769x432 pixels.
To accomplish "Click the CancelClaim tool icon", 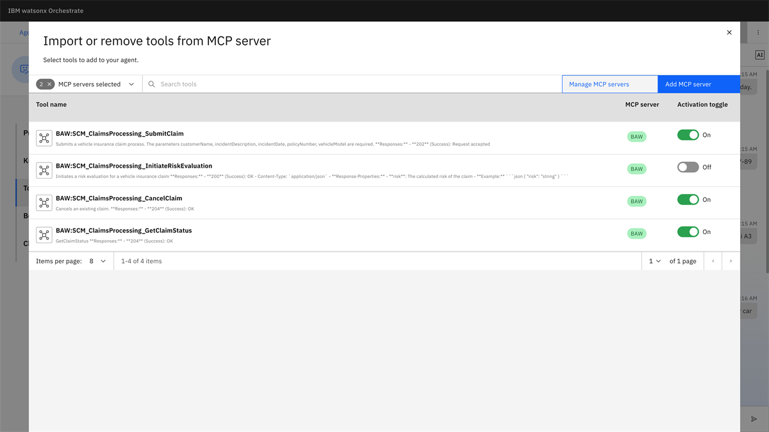I will 44,203.
